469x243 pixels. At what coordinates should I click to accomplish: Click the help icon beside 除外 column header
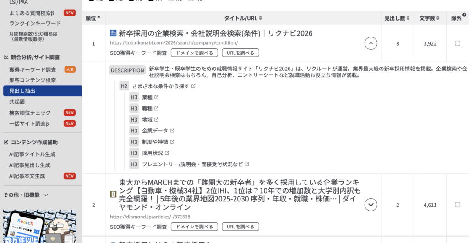(x=464, y=15)
